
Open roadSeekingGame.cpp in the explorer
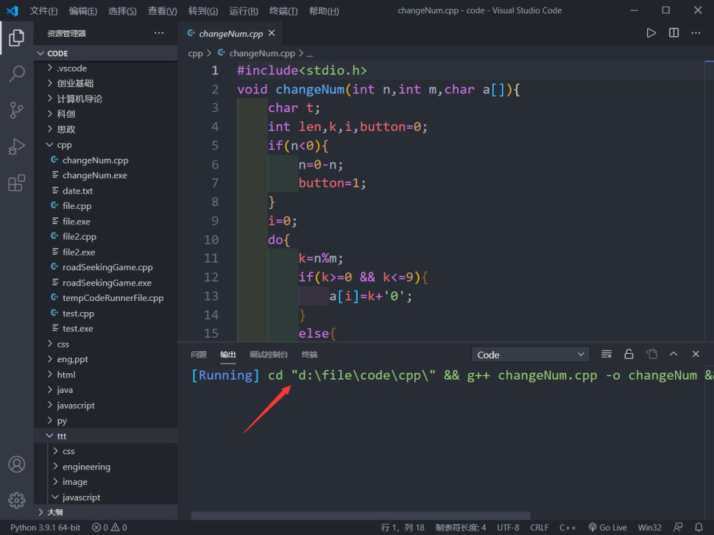pyautogui.click(x=107, y=267)
